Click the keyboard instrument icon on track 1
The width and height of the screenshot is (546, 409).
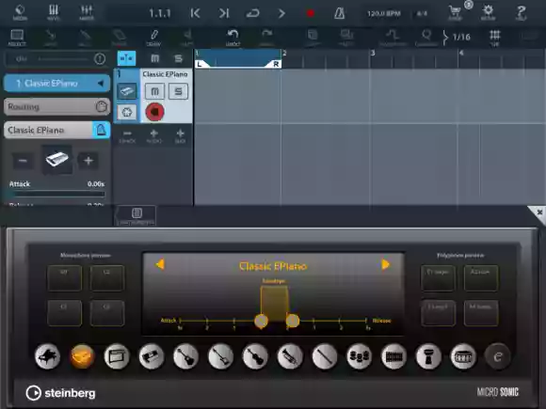pyautogui.click(x=127, y=91)
